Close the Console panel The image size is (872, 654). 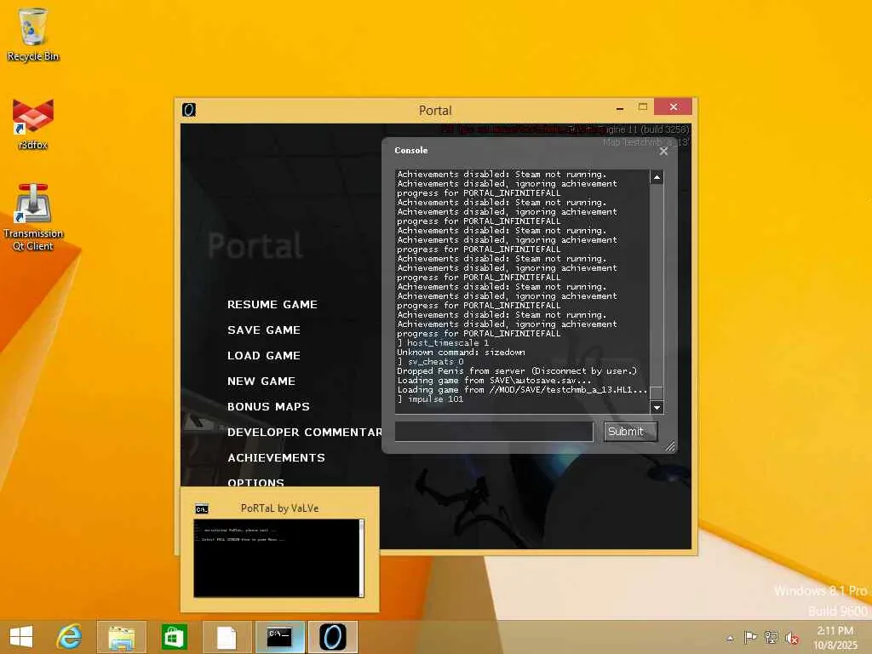[663, 151]
